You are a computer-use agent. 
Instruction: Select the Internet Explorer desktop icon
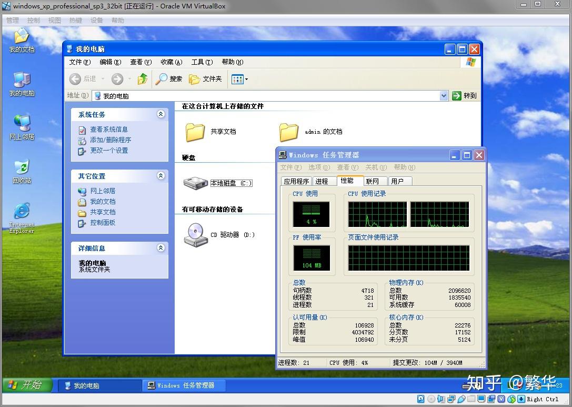[x=22, y=217]
